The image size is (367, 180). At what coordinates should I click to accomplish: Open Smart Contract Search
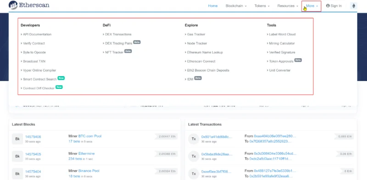pyautogui.click(x=40, y=79)
